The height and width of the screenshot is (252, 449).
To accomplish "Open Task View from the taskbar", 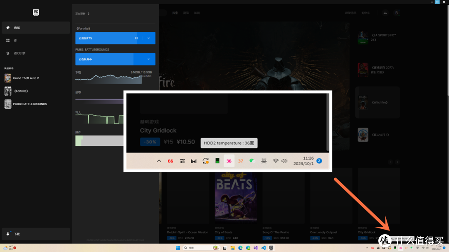I will (x=224, y=248).
